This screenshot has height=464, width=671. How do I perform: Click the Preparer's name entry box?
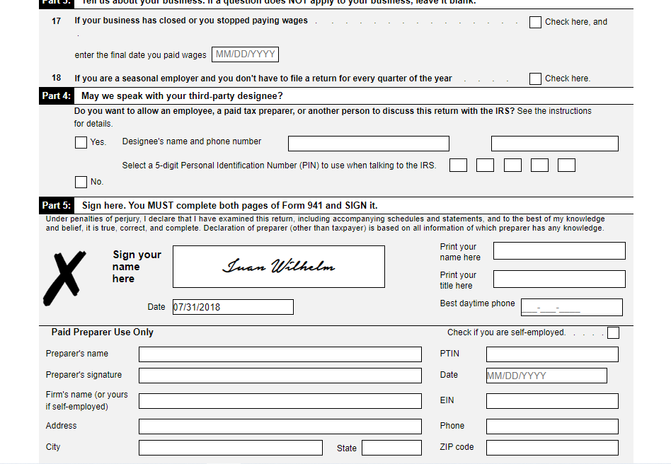click(280, 354)
